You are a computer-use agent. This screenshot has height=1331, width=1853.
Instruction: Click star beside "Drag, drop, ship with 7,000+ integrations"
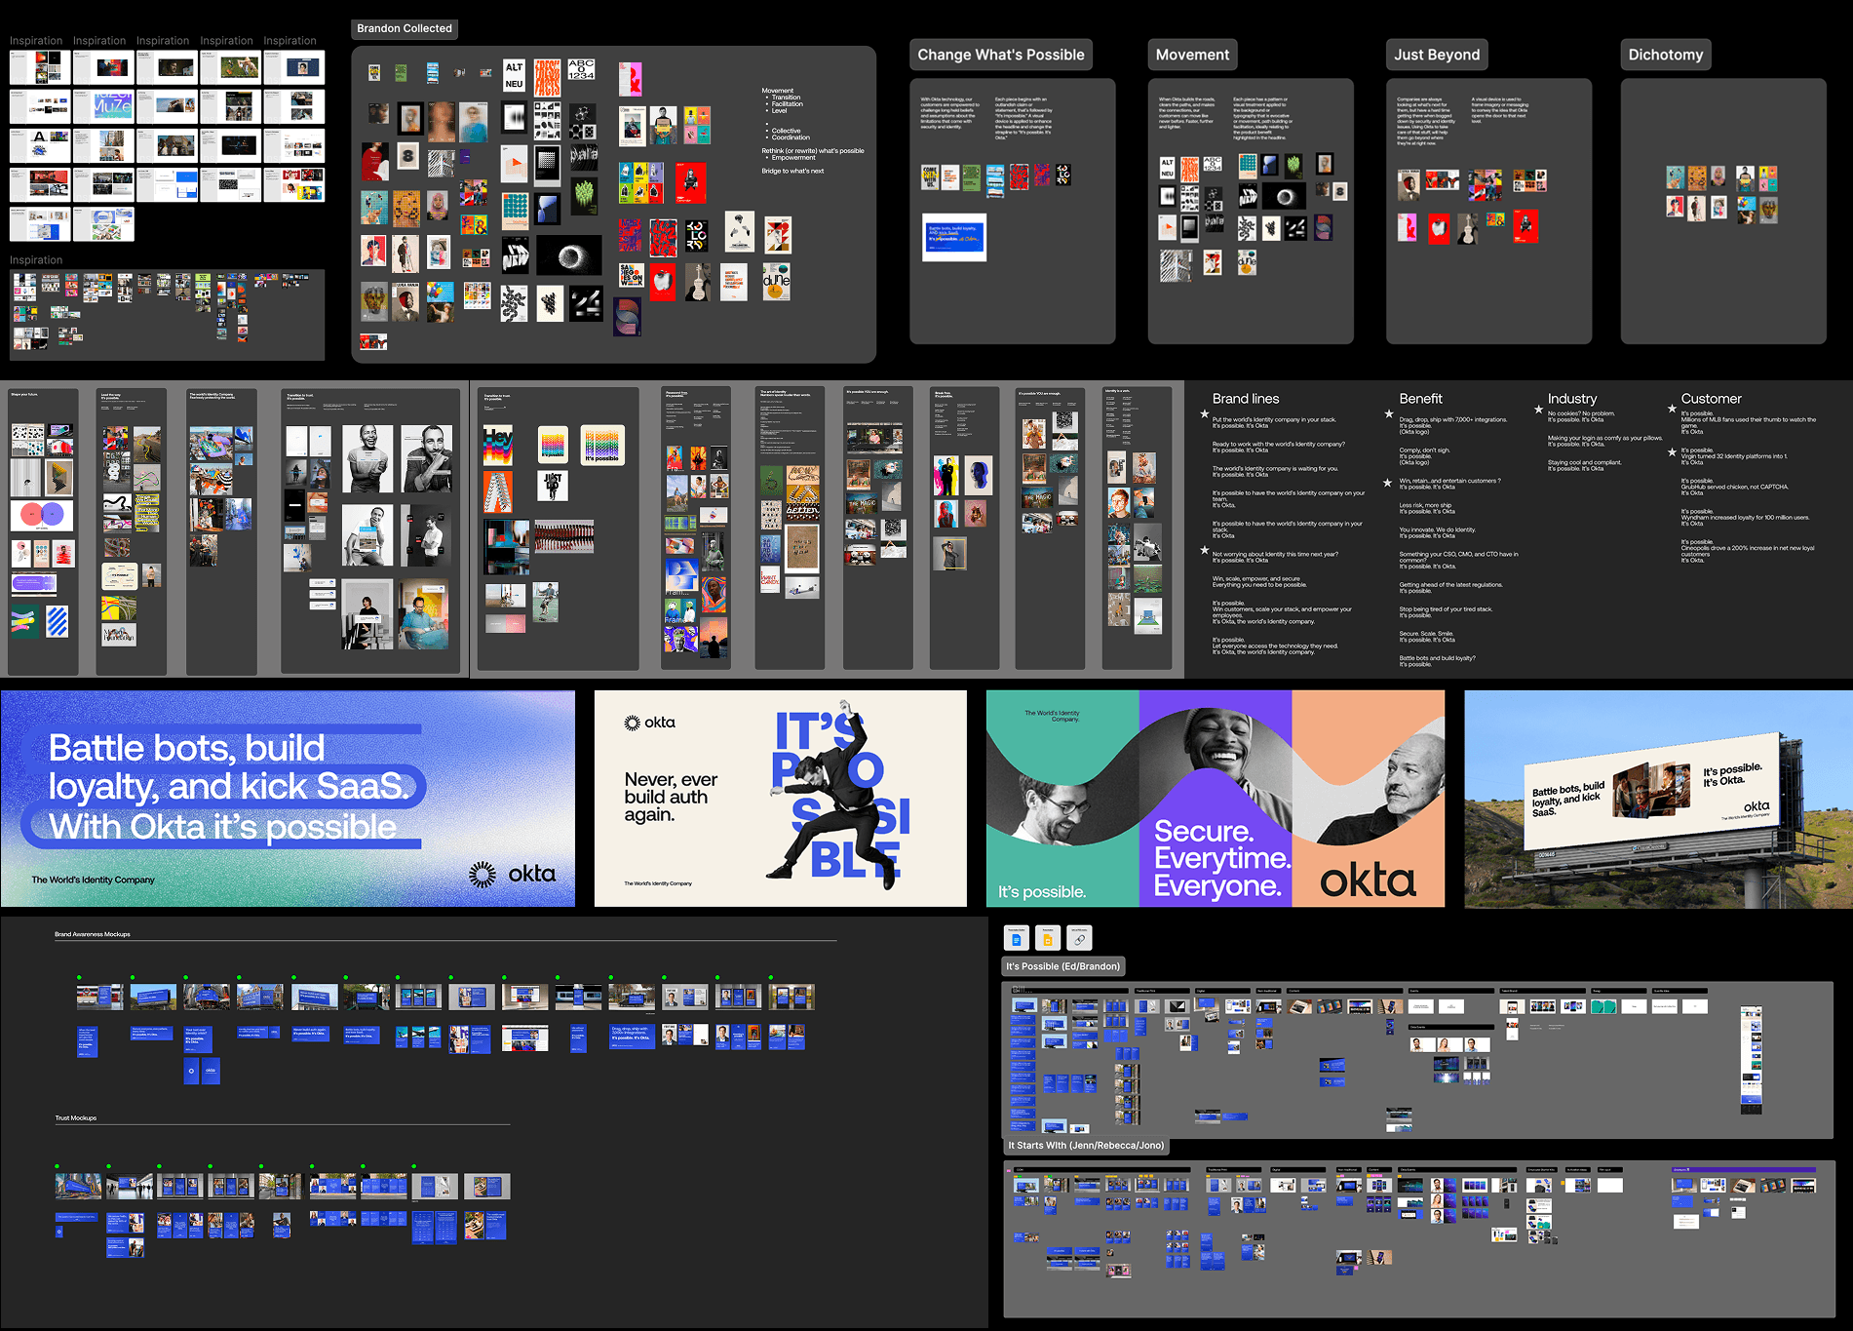coord(1389,414)
